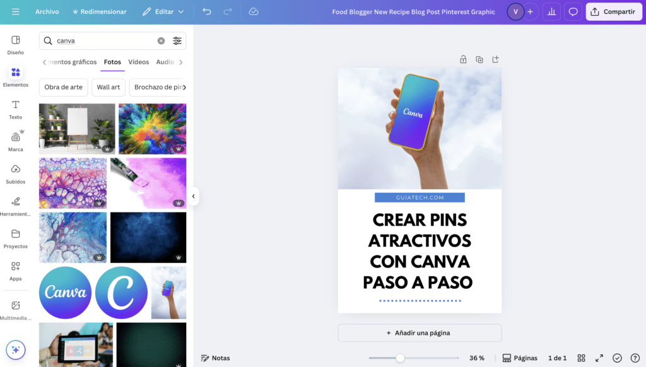
Task: Open the Texto sidebar panel
Action: (x=16, y=110)
